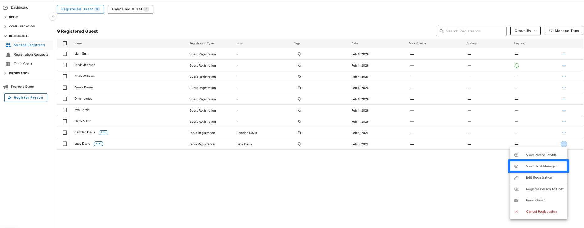The image size is (584, 228).
Task: Click the Dashboard gauge icon in the sidebar
Action: tap(5, 8)
